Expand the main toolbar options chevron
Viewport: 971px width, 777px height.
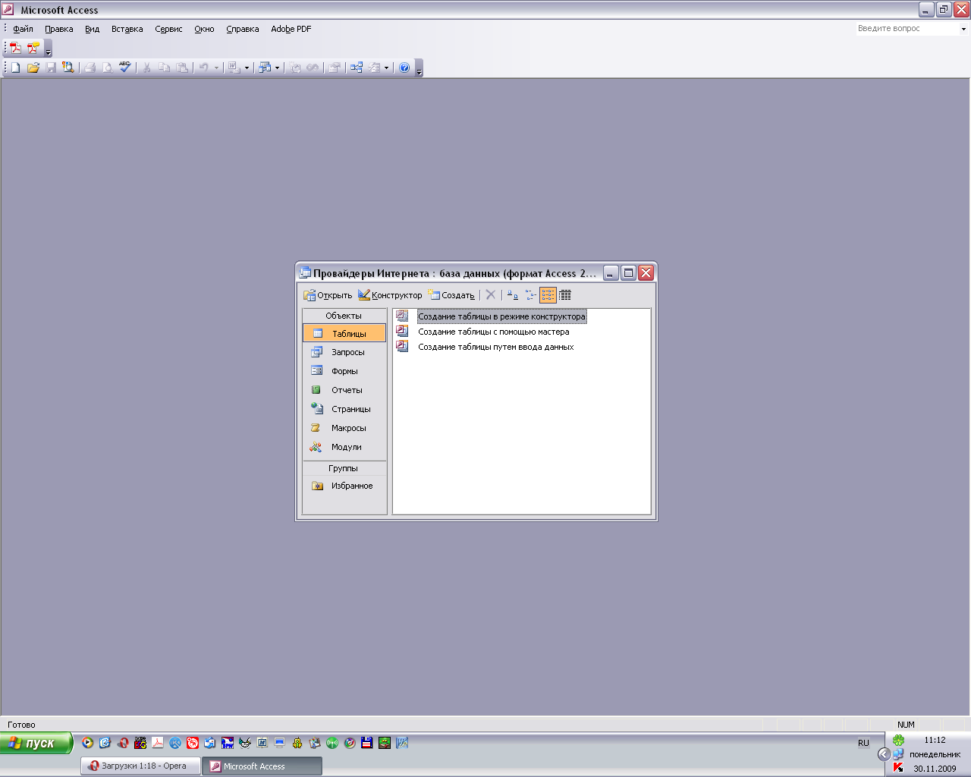(x=419, y=68)
